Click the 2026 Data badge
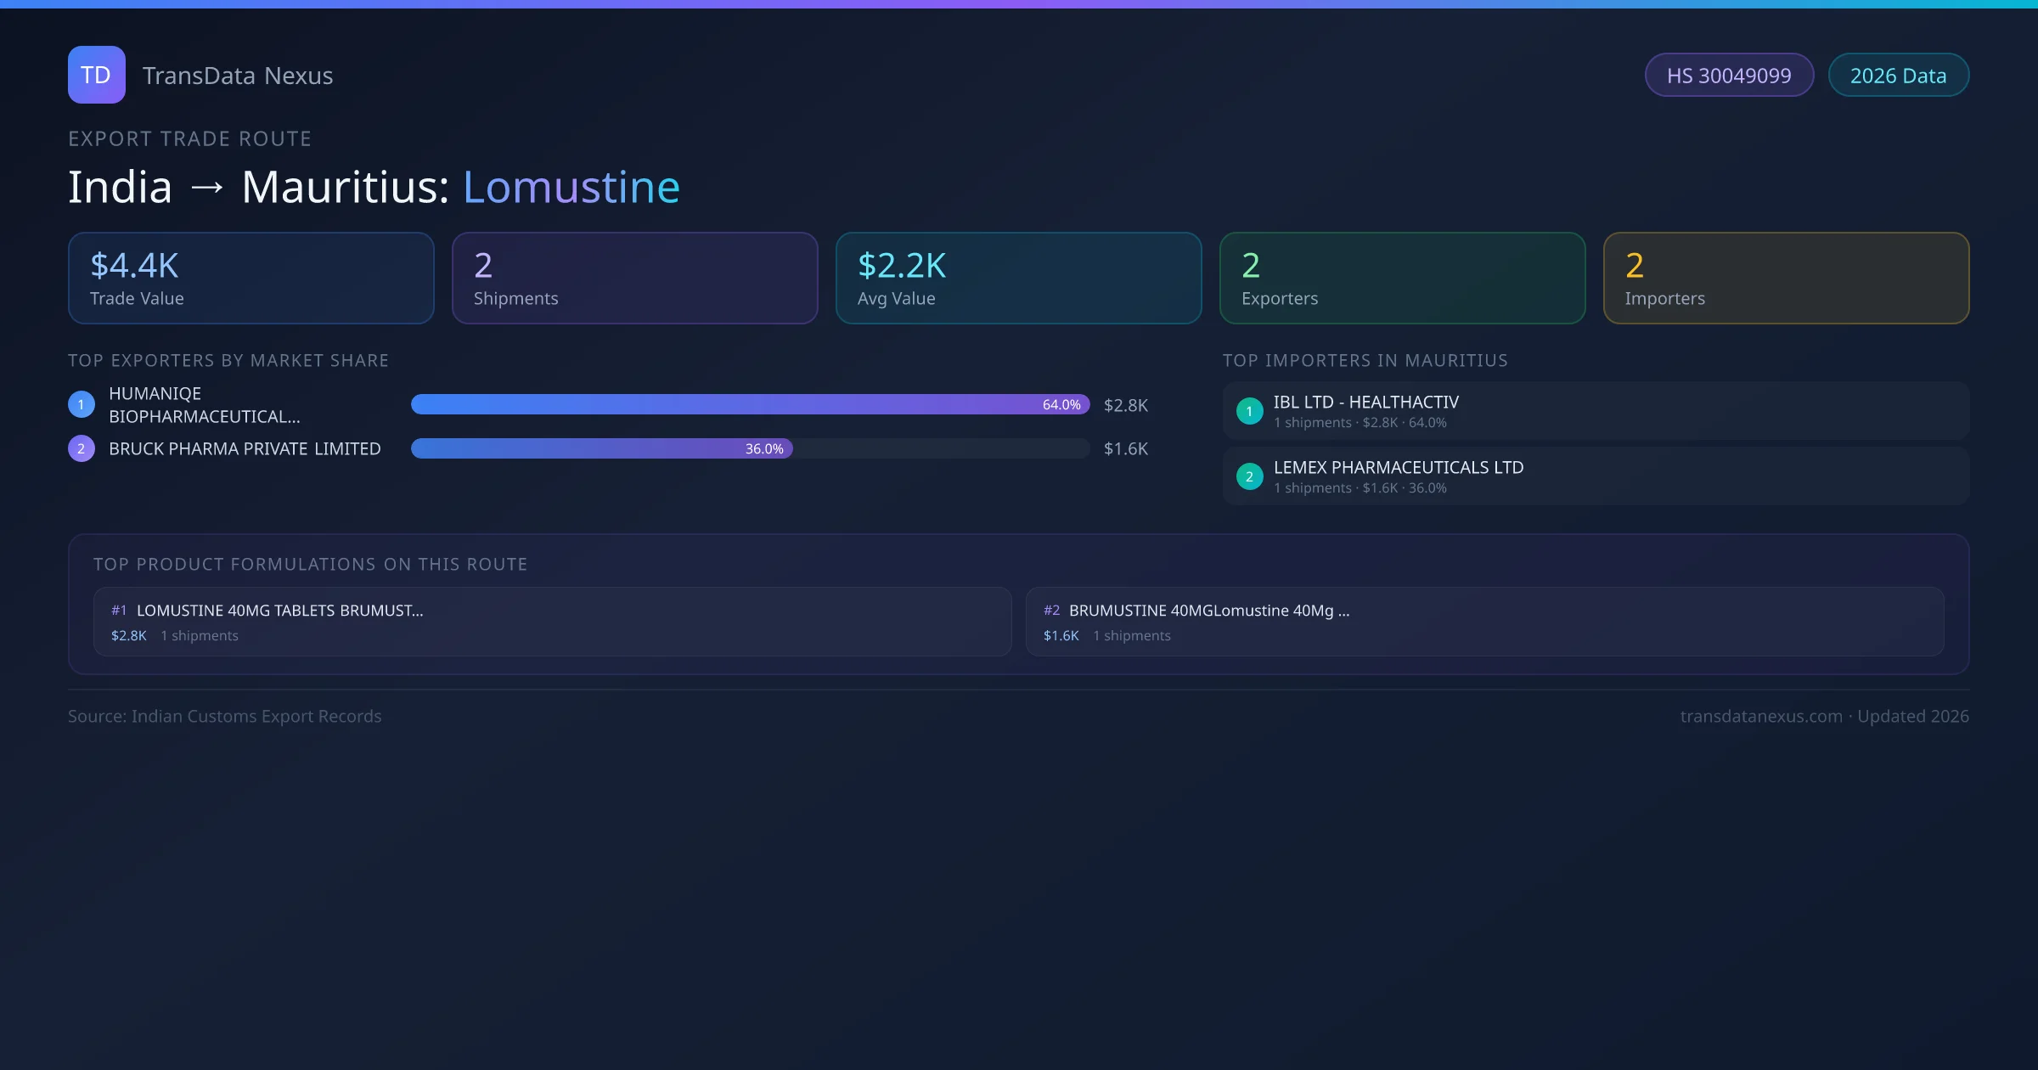Screen dimensions: 2038x1070 coord(1898,76)
